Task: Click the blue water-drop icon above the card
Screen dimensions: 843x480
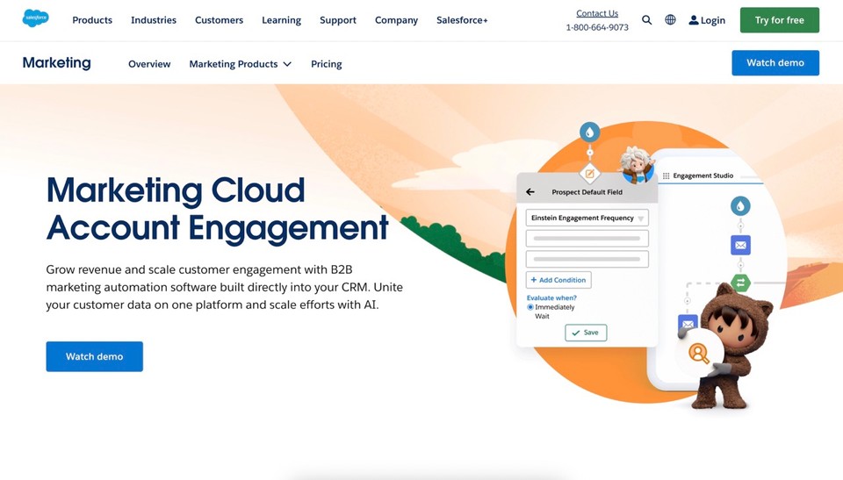Action: click(590, 132)
